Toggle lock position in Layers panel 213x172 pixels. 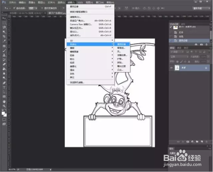click(185, 62)
